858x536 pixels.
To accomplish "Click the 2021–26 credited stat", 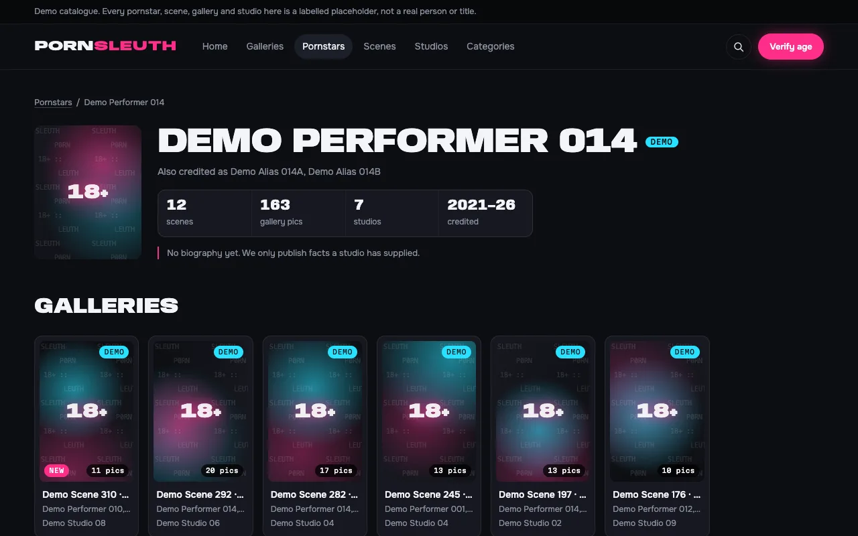I will tap(485, 213).
